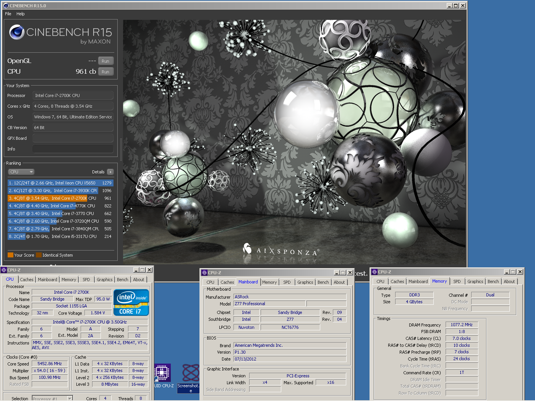Click the Cinebench R15 logo icon
The height and width of the screenshot is (401, 535).
point(17,32)
